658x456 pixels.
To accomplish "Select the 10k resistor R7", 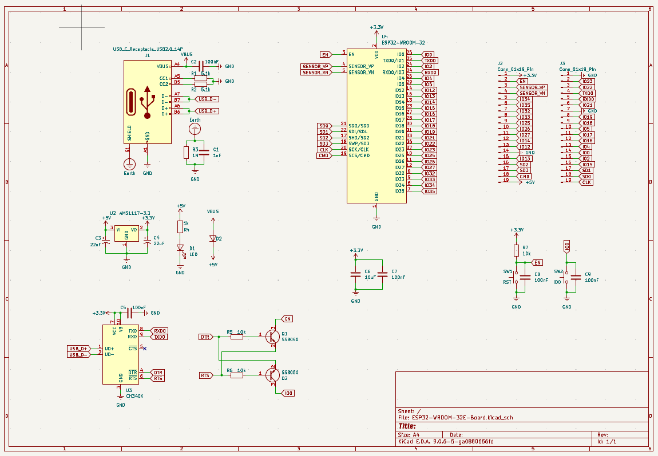I will coord(516,250).
